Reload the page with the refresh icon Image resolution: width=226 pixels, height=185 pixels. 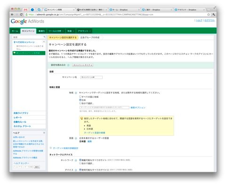click(21, 15)
